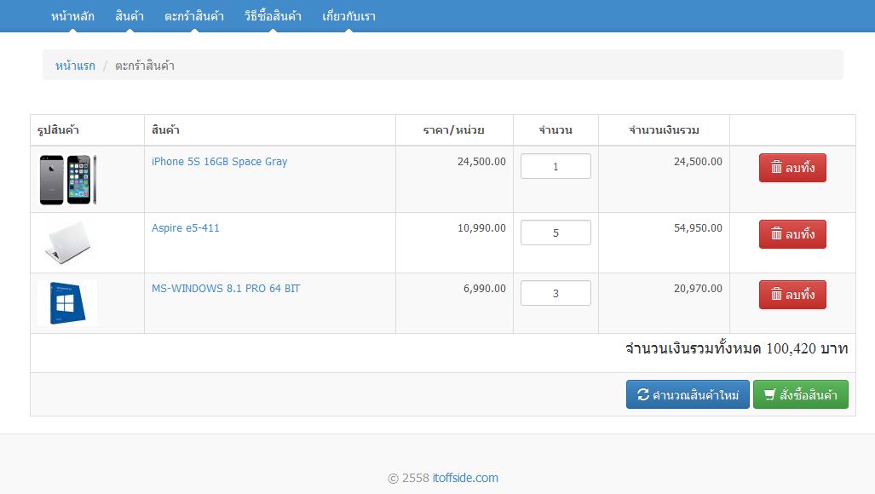Click เกี่ยวกับเรา navigation item
Viewport: 875px width, 494px height.
click(348, 16)
